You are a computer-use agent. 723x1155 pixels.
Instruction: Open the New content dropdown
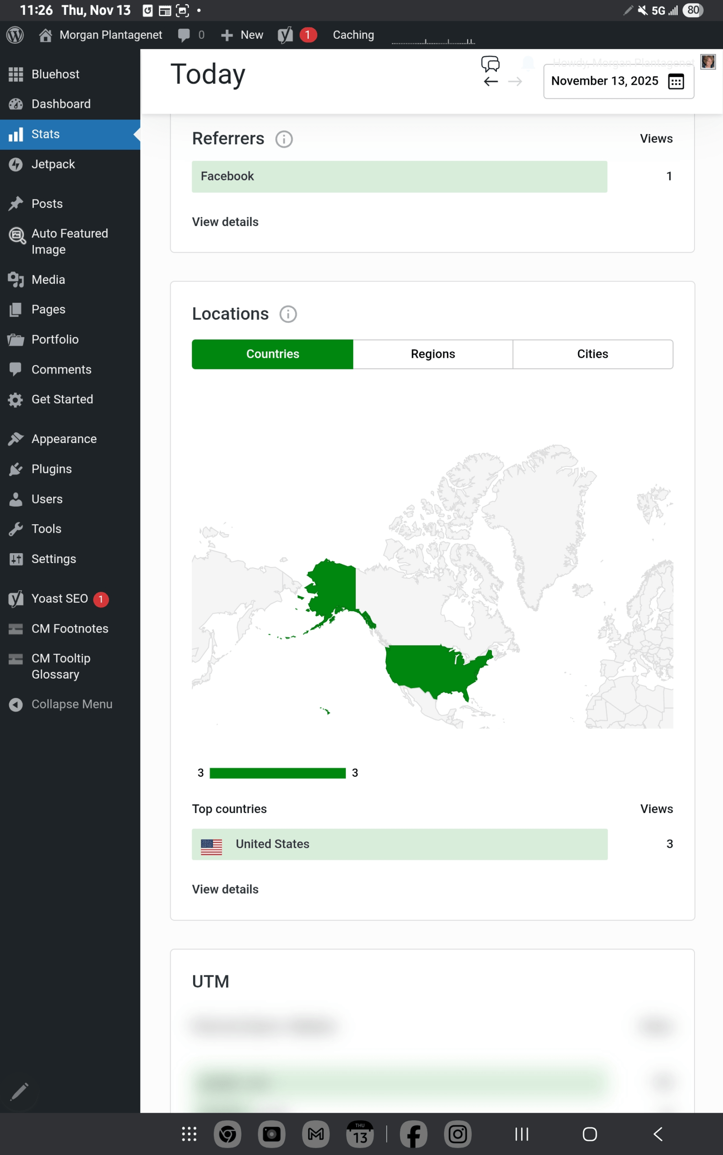click(242, 35)
